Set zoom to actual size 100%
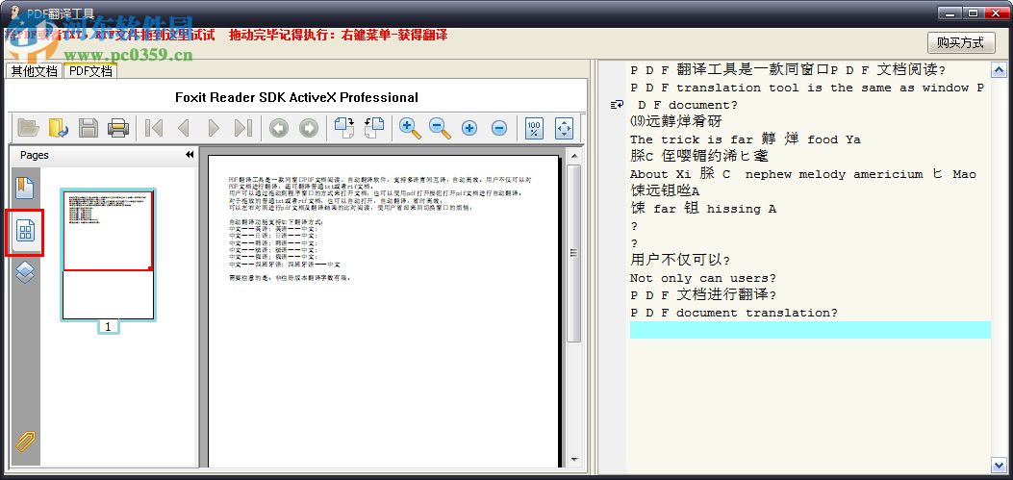Screen dimensions: 1013x480 point(534,128)
